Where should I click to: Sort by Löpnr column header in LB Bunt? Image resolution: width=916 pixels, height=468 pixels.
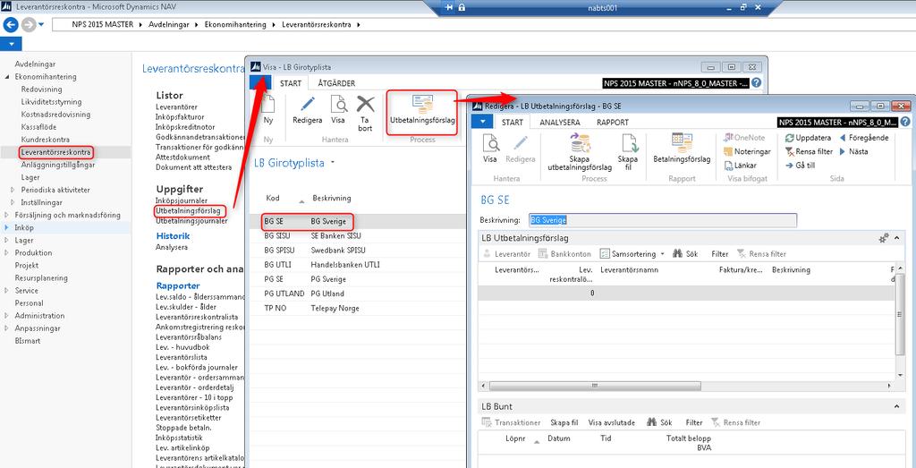515,438
